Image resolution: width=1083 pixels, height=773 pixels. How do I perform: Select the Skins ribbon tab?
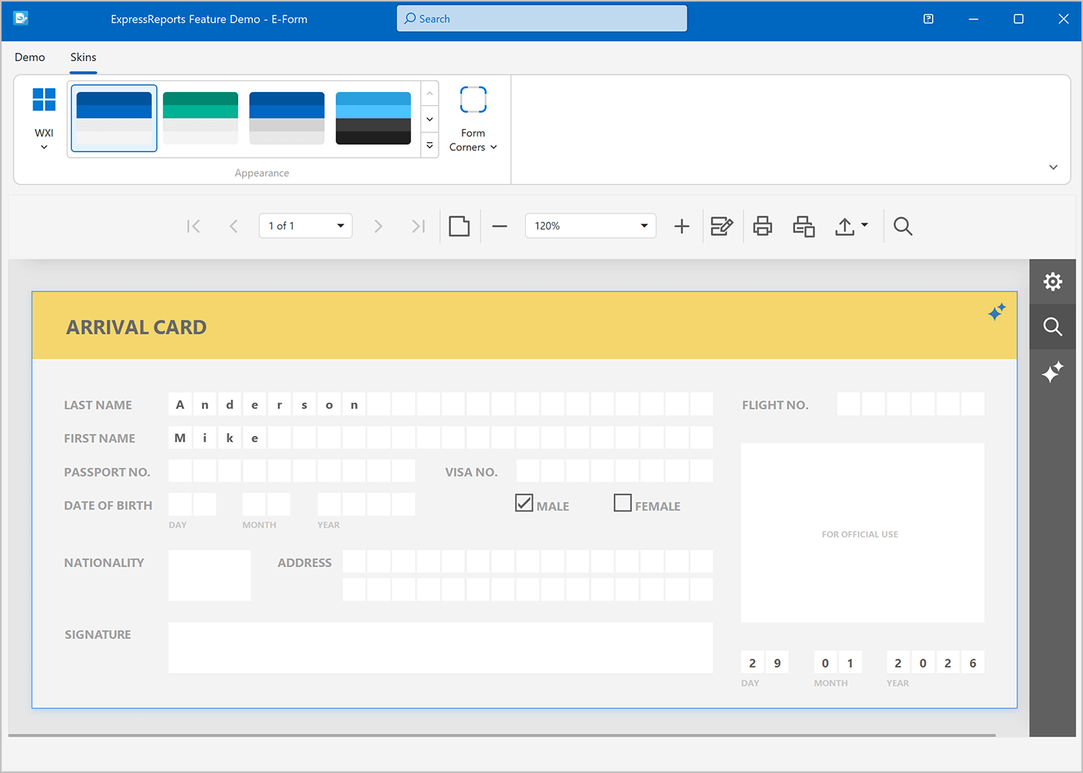(83, 56)
